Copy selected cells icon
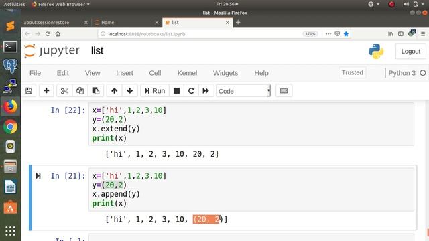 [x=80, y=91]
